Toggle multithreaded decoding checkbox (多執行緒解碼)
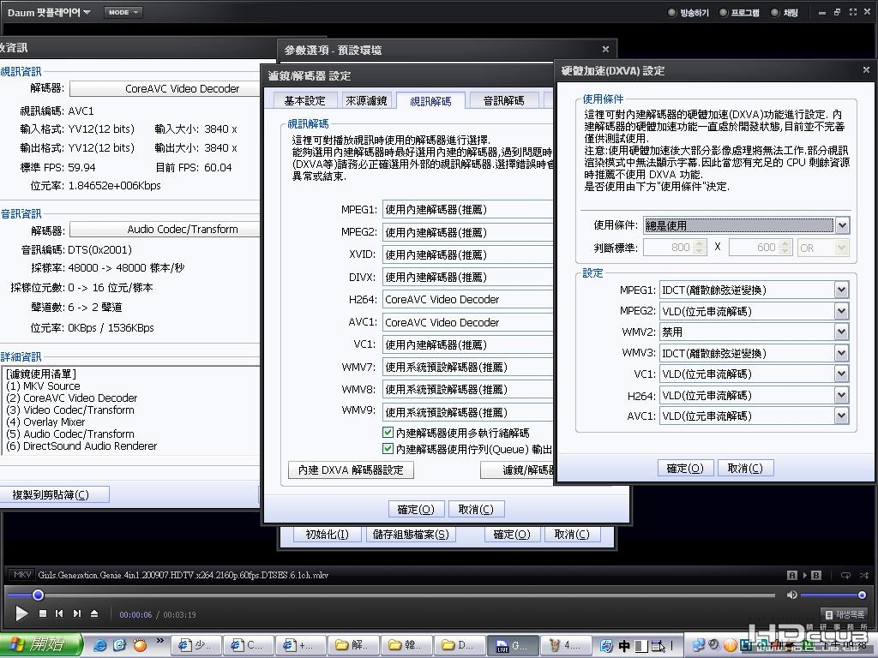 [x=388, y=434]
